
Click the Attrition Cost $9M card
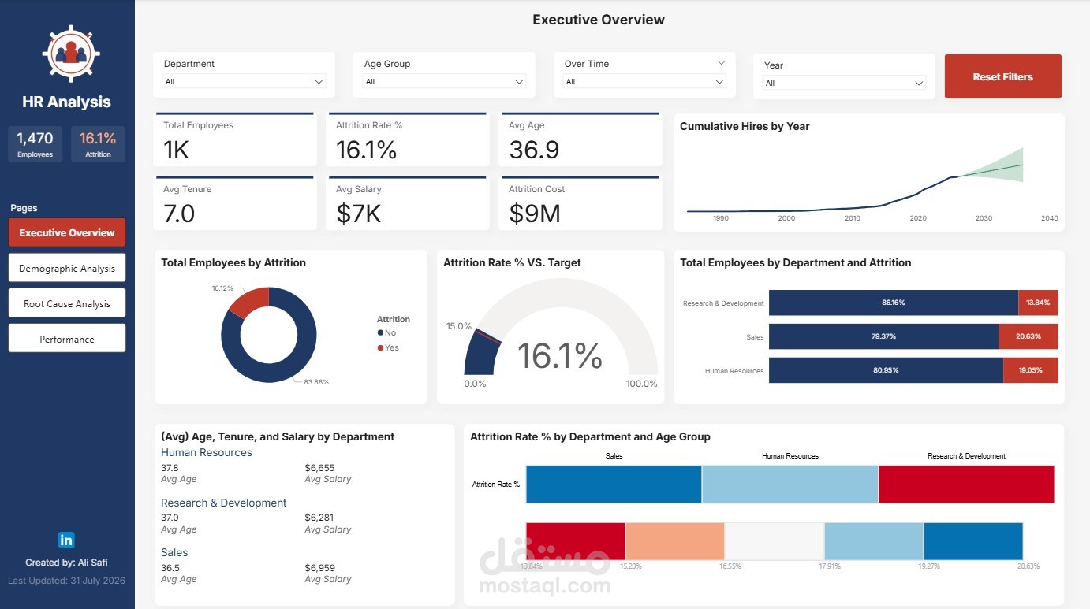click(x=580, y=203)
